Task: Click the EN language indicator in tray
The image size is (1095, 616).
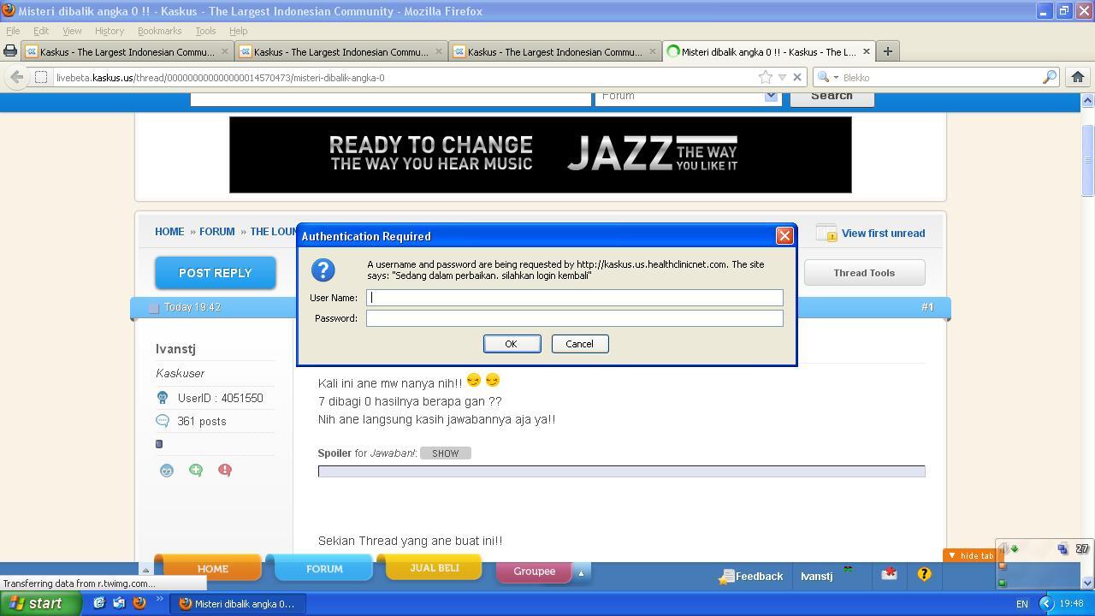Action: pos(1021,604)
